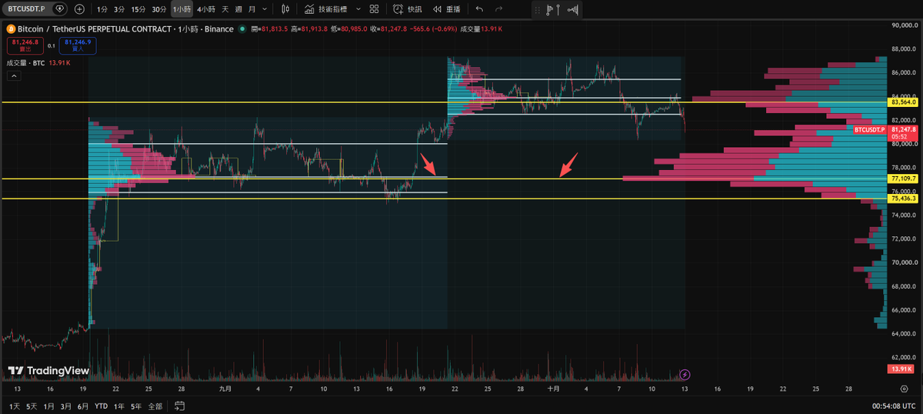Set the date range to 5年
Image resolution: width=923 pixels, height=414 pixels.
(136, 406)
